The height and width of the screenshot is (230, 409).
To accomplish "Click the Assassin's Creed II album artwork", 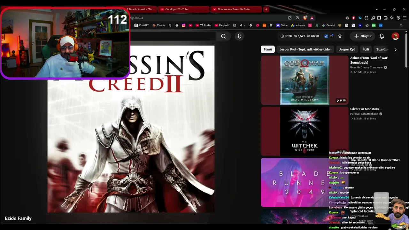I will point(131,129).
